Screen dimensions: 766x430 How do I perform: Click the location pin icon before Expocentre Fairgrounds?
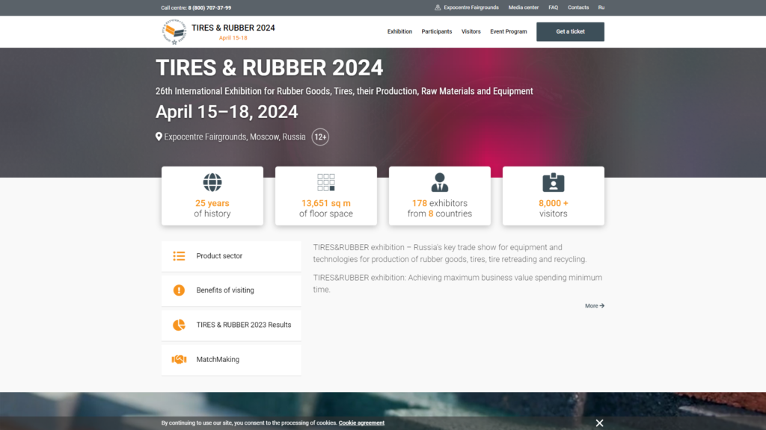pos(159,137)
